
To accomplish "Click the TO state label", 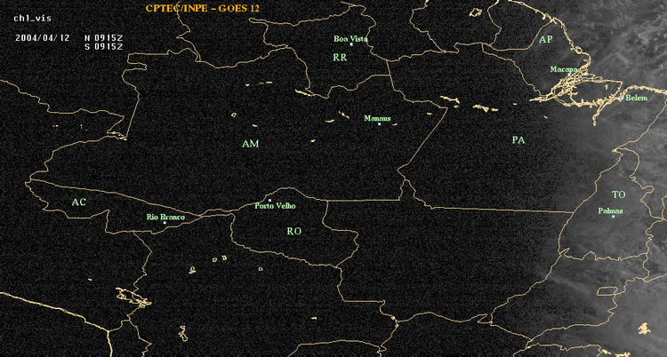I will coord(618,194).
